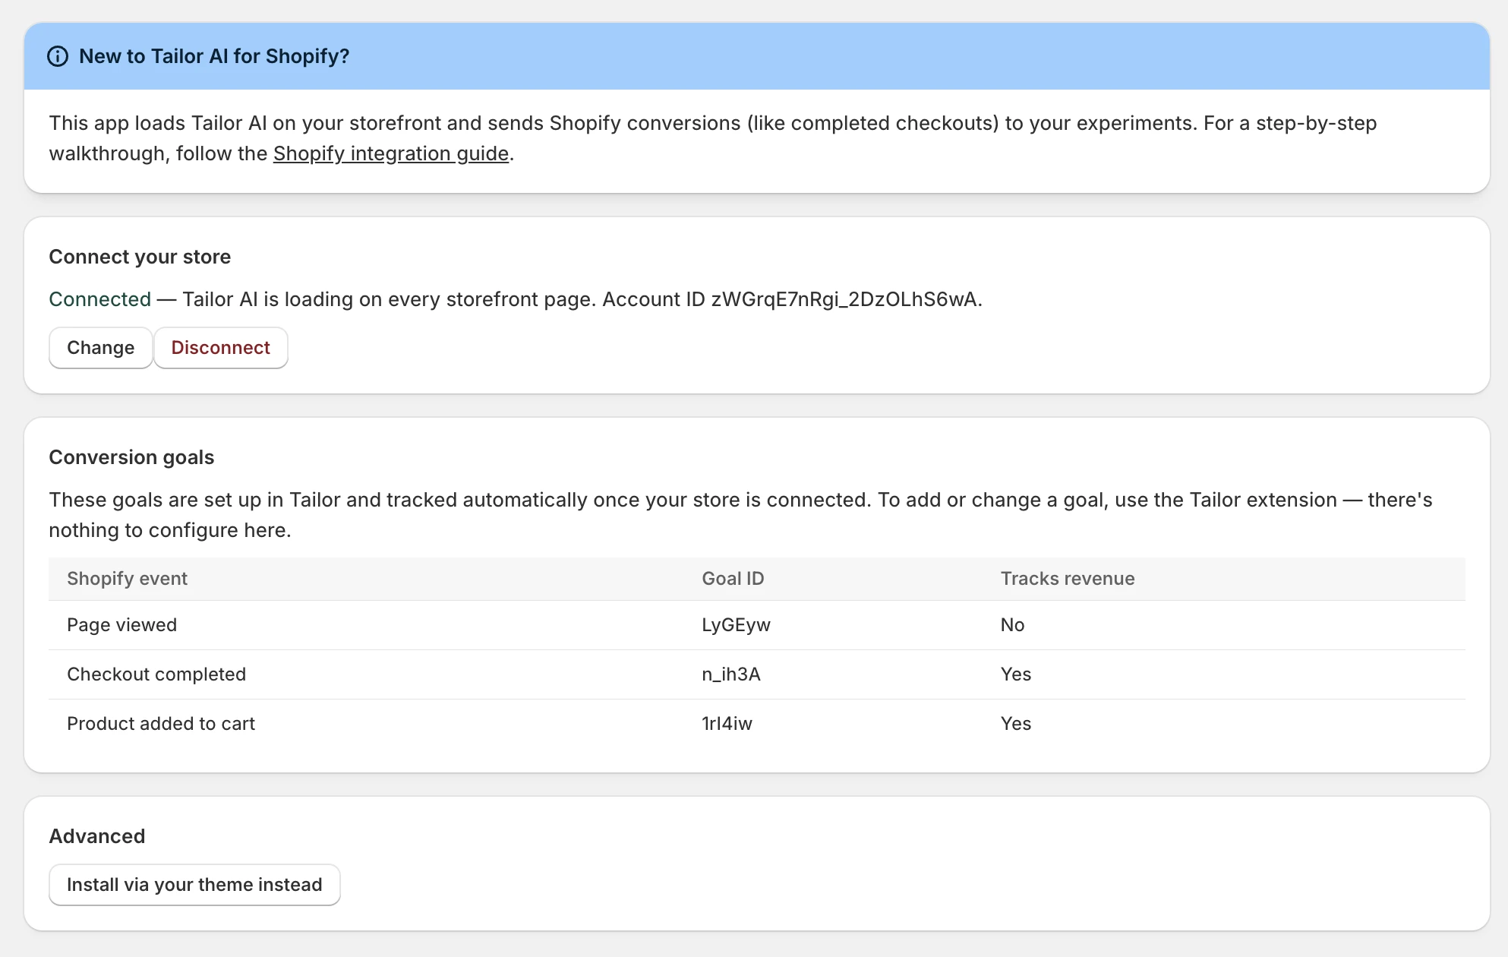Click 'Yes' in Product added to cart row

point(1016,724)
